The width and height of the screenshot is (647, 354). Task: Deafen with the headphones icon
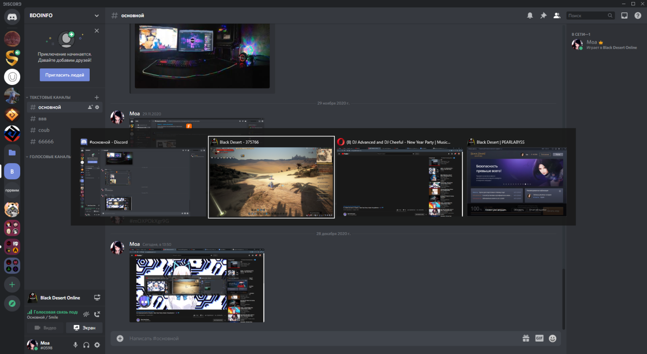click(87, 345)
